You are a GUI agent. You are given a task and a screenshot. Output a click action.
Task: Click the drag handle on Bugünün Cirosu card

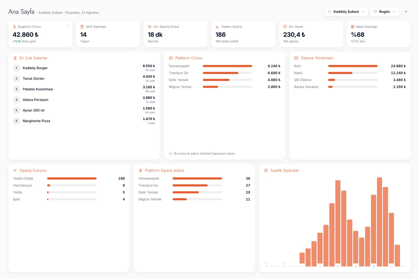[x=67, y=26]
